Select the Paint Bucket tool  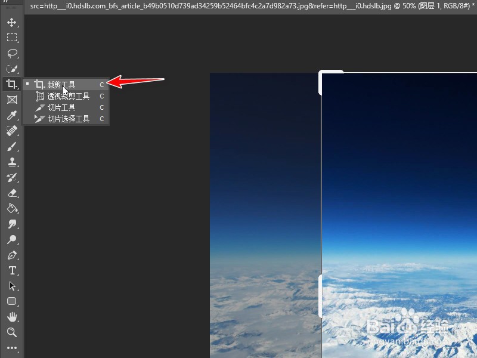12,208
